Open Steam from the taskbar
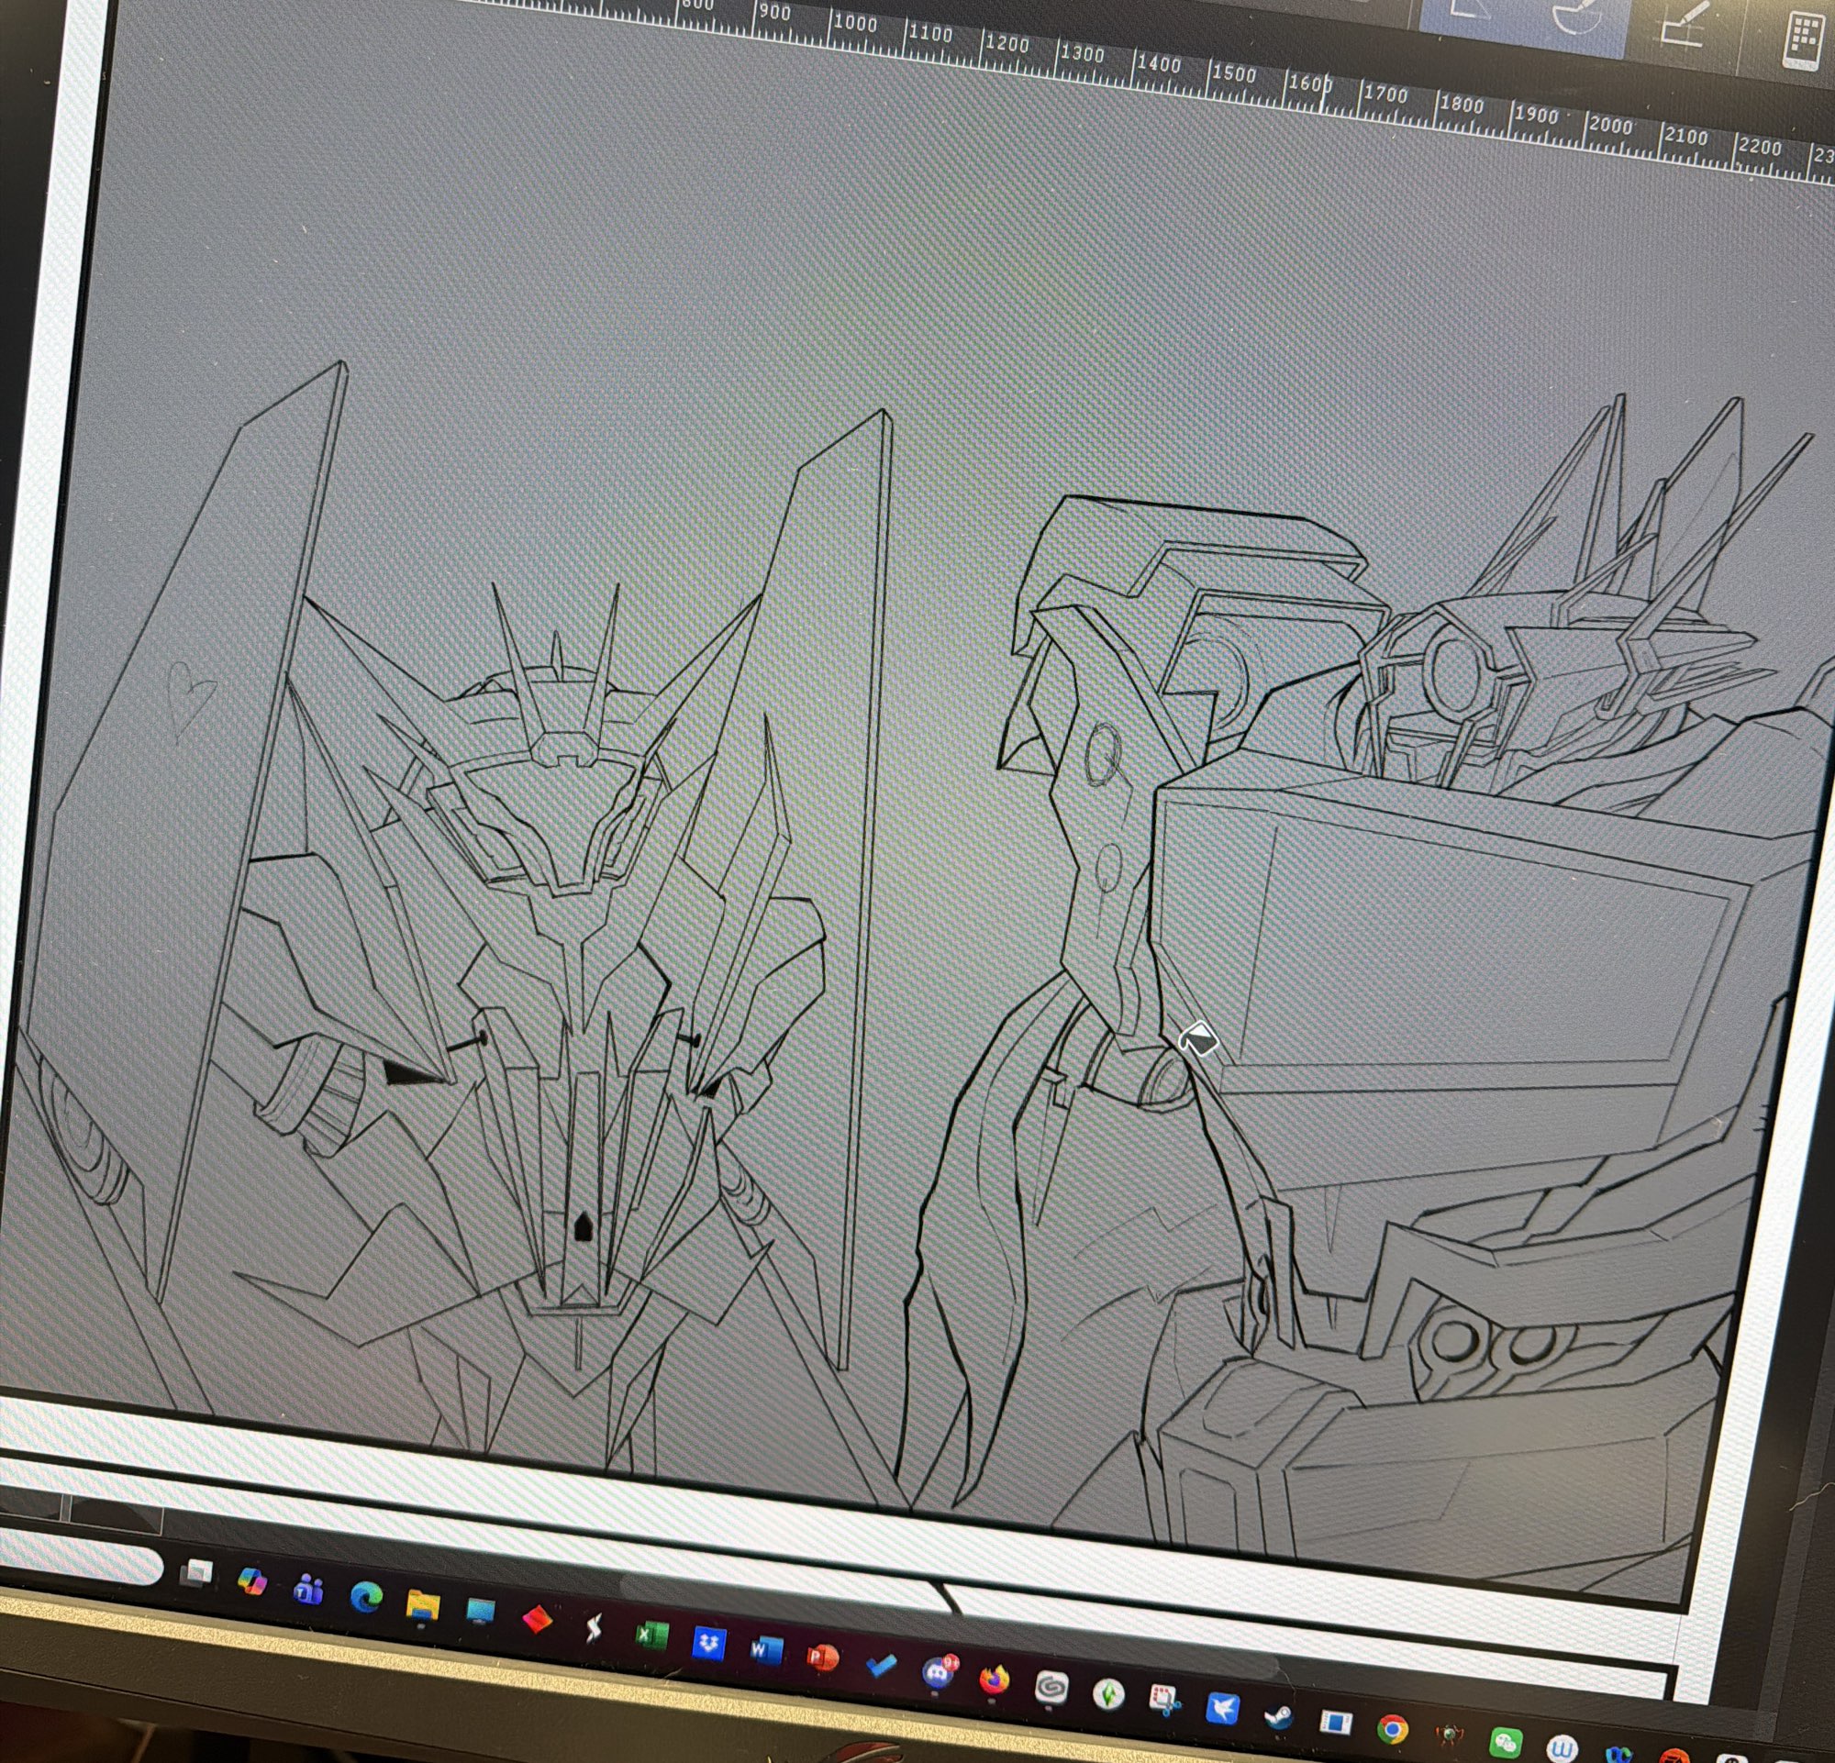 1278,1717
